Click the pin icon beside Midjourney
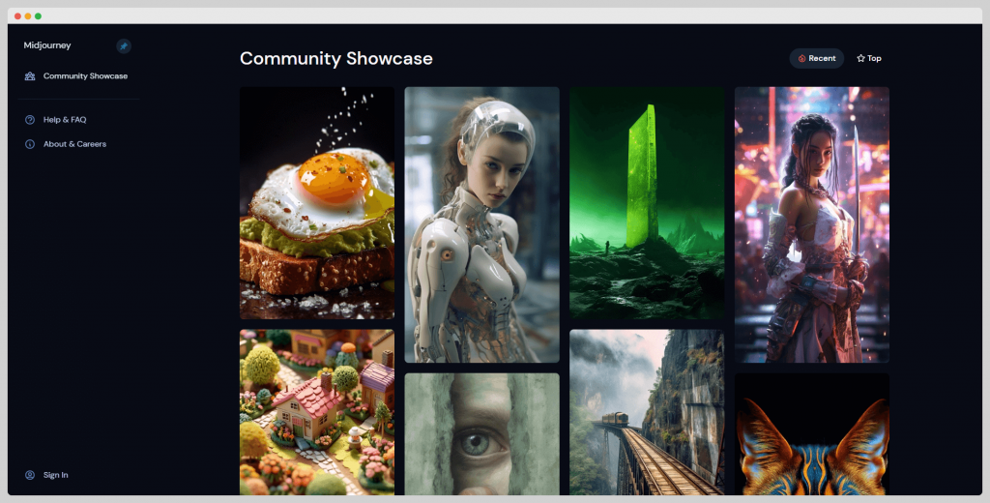 (124, 45)
